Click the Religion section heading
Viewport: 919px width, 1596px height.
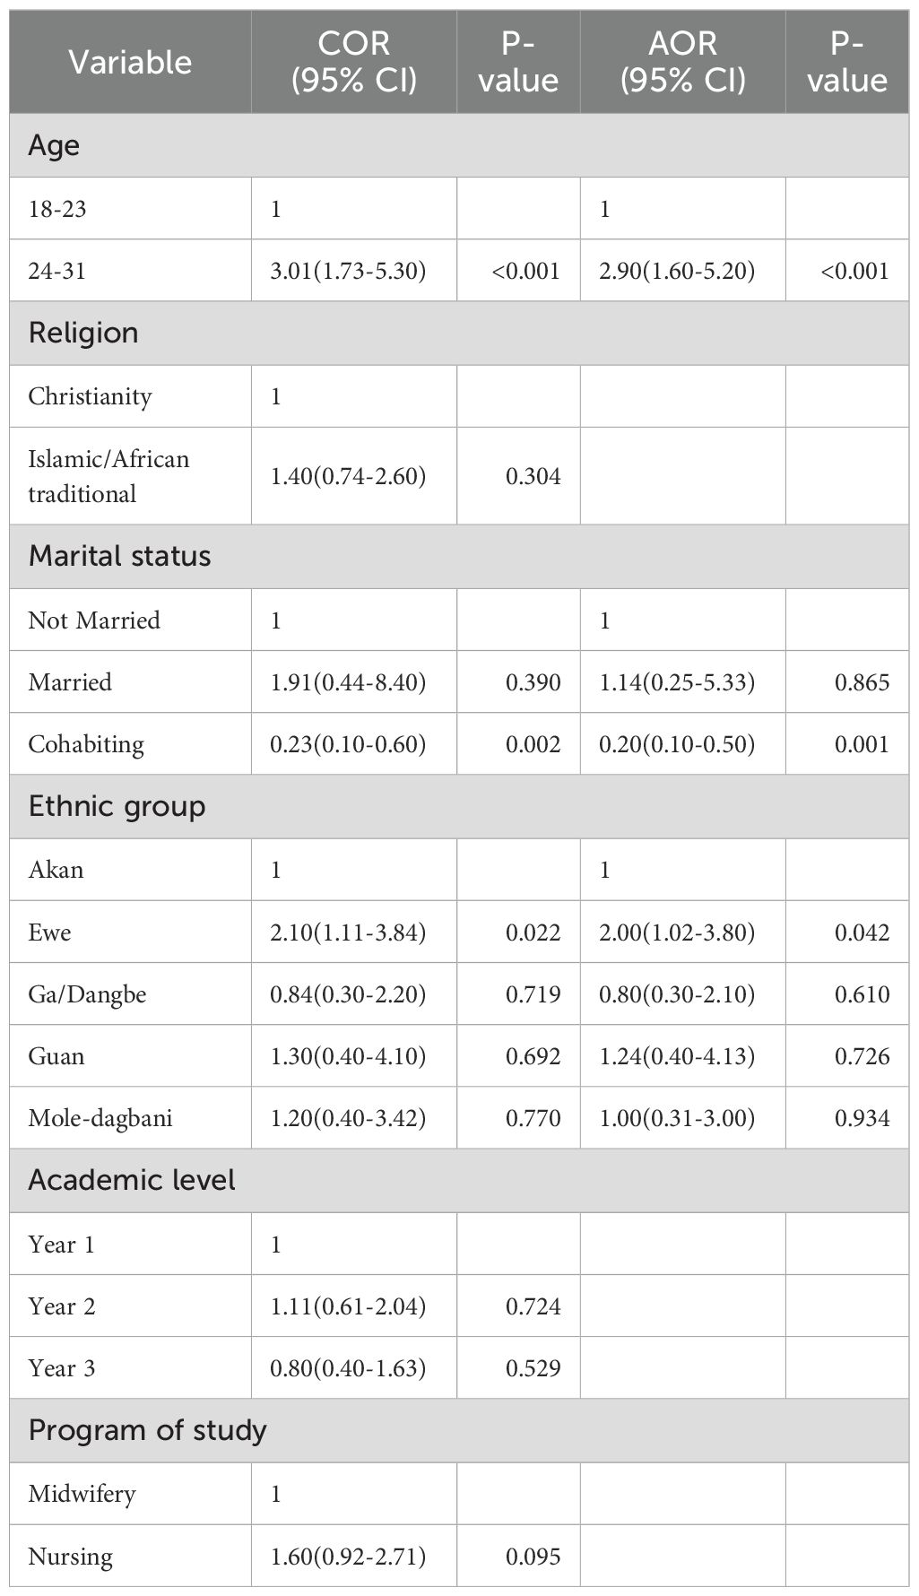(x=83, y=333)
